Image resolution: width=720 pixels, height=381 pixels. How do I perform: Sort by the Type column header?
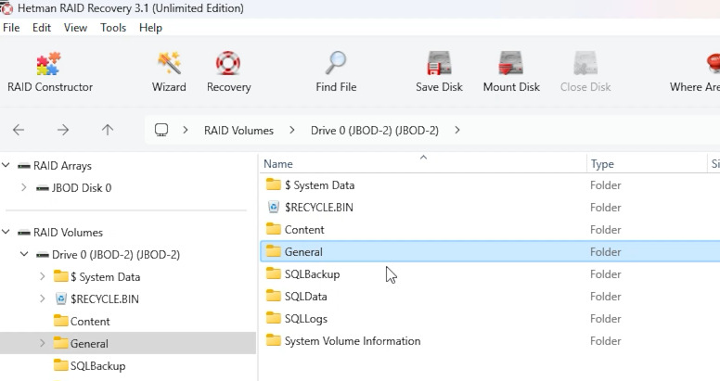point(647,163)
